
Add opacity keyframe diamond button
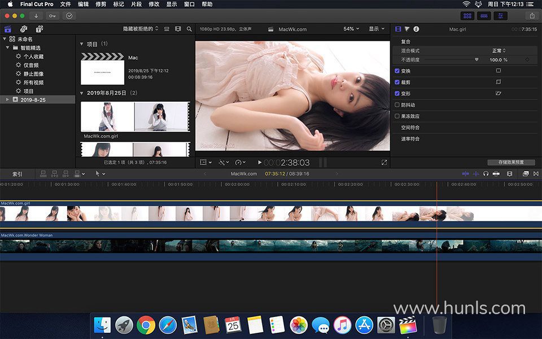pos(527,59)
